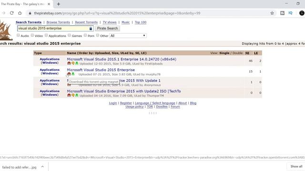Click the green skull icon in the FirstUploads row
This screenshot has width=305, height=171.
click(77, 63)
